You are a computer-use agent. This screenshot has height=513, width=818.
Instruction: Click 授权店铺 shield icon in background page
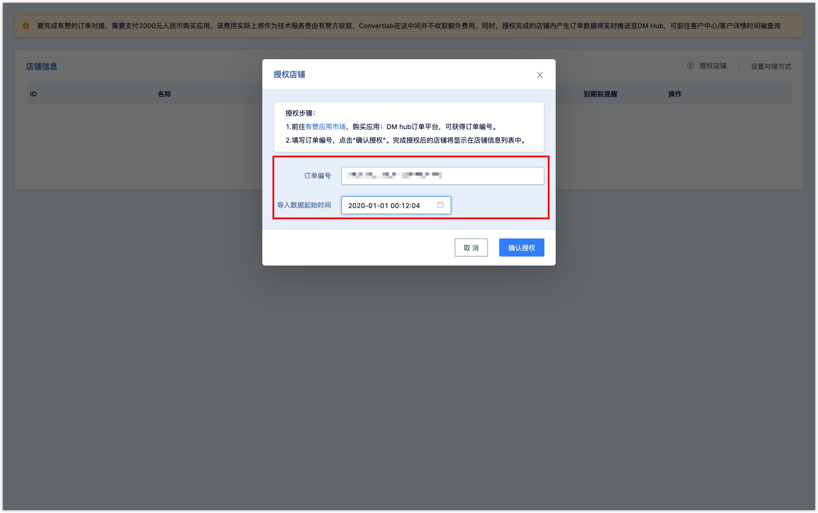click(x=691, y=66)
